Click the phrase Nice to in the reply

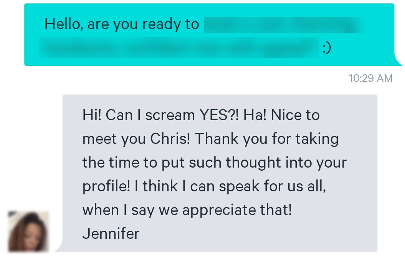295,115
